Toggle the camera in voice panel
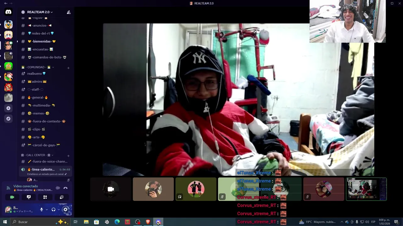 click(12, 197)
